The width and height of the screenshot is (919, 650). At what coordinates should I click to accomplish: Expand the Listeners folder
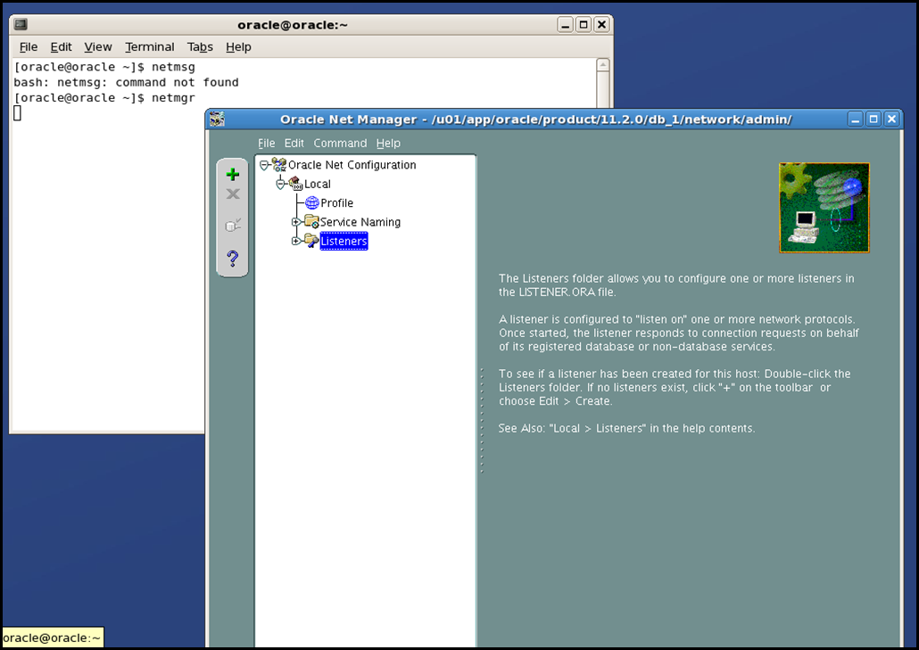pyautogui.click(x=296, y=241)
